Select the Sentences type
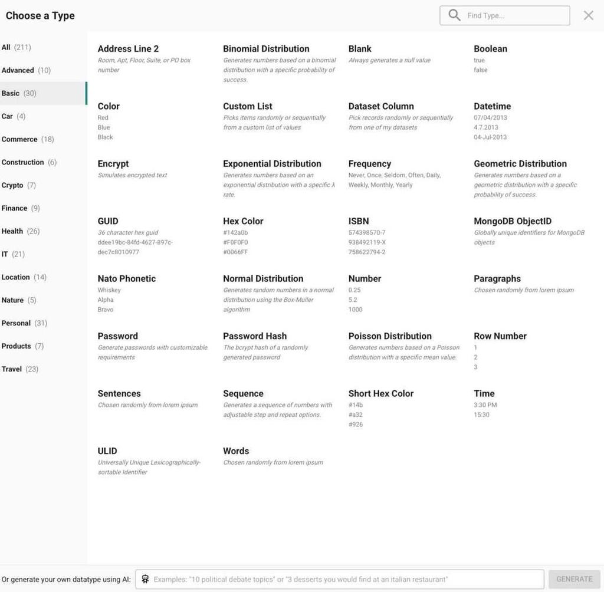 (119, 393)
